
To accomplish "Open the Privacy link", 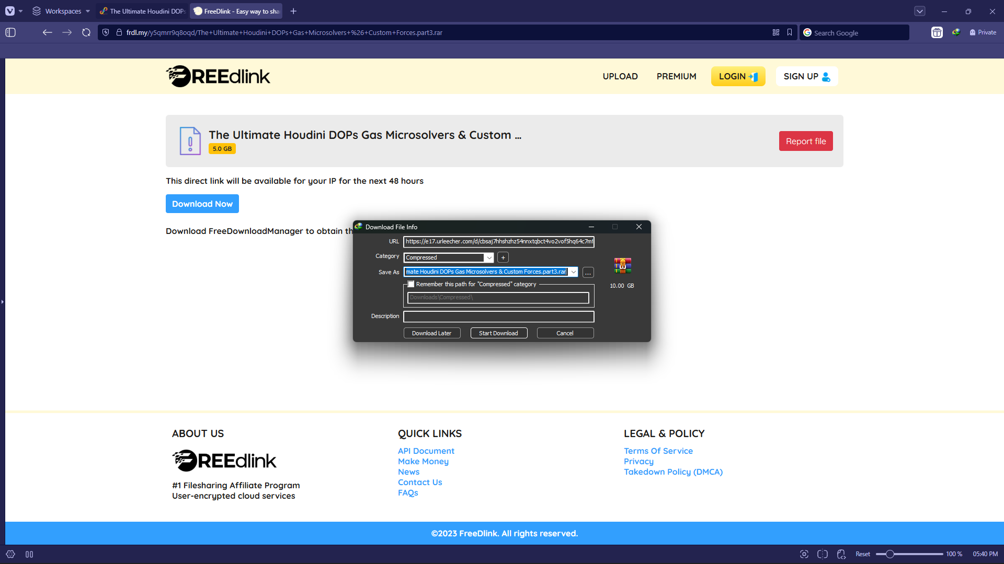I will 638,461.
